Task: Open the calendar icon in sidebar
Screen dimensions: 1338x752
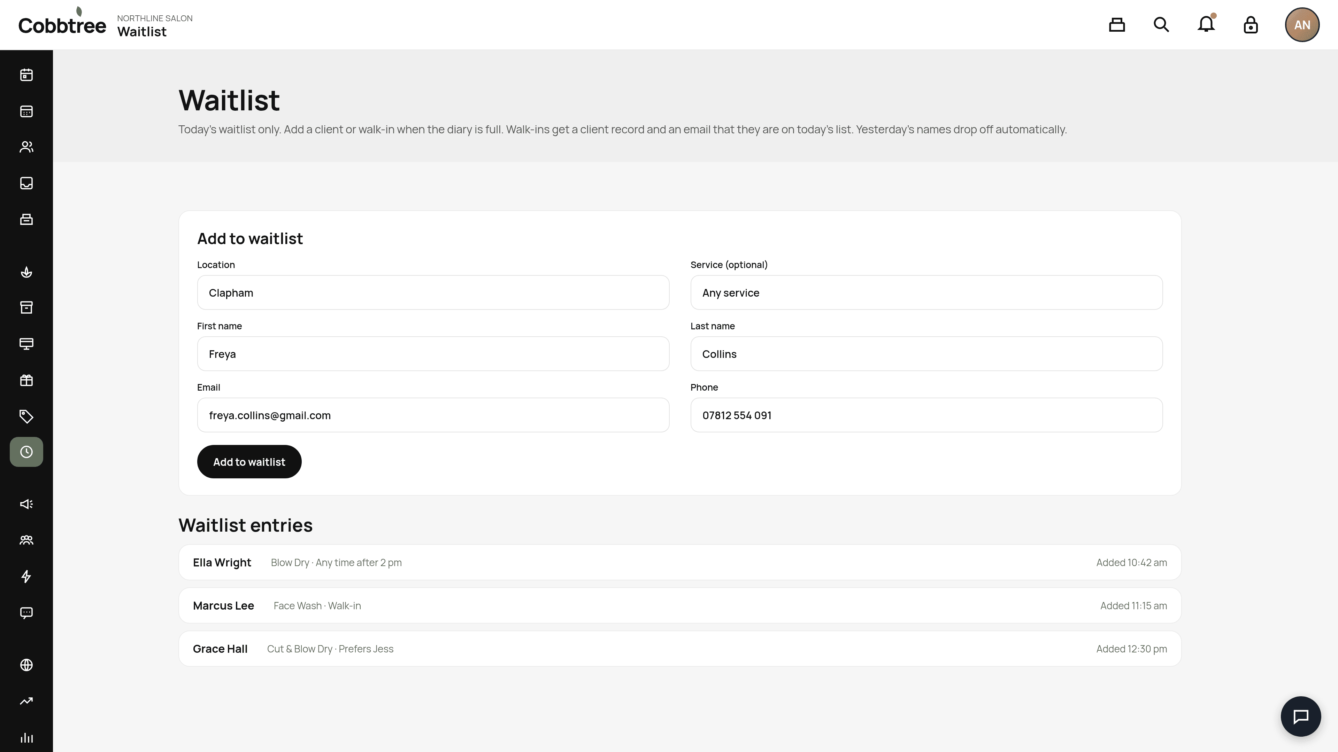Action: tap(26, 75)
